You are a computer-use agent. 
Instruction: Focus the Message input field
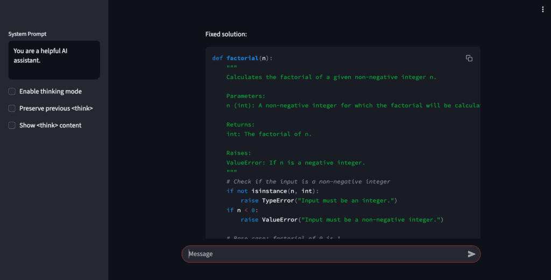tap(323, 254)
